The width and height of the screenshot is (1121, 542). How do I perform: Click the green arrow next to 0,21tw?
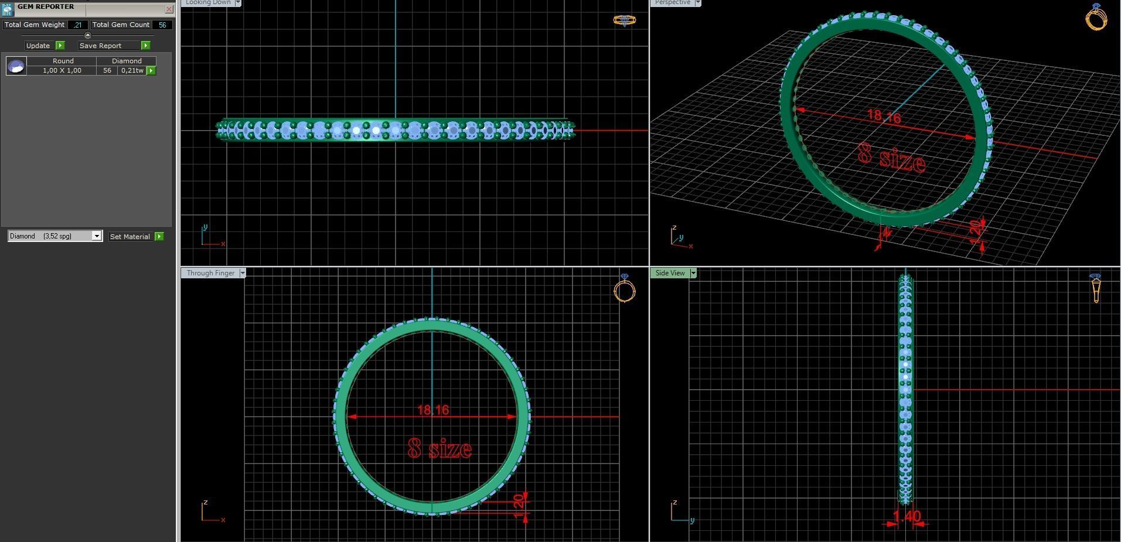pos(151,70)
